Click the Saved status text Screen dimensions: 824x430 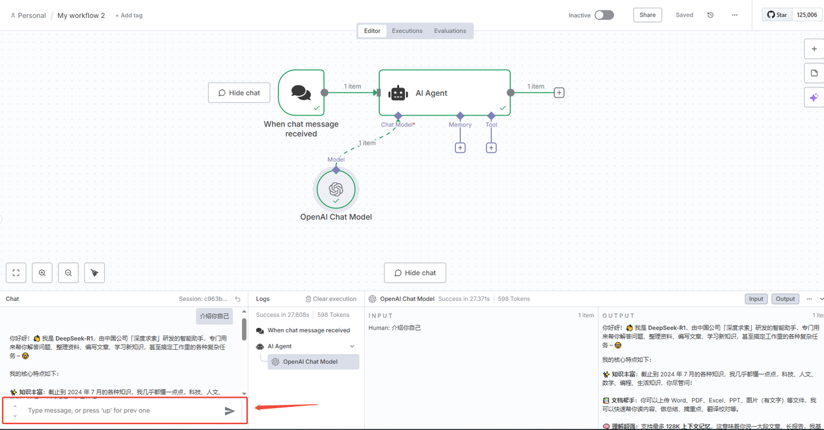pyautogui.click(x=684, y=15)
